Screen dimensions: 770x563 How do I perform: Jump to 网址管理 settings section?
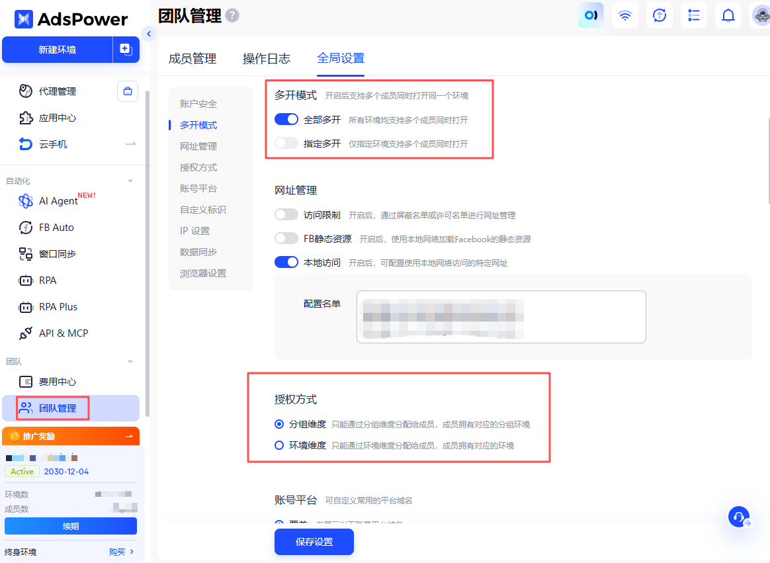(198, 146)
